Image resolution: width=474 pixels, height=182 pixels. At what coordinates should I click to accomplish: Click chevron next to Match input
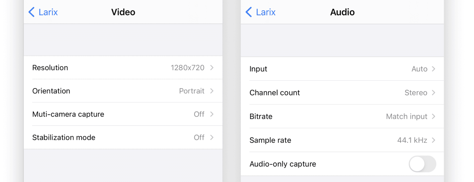(x=434, y=116)
